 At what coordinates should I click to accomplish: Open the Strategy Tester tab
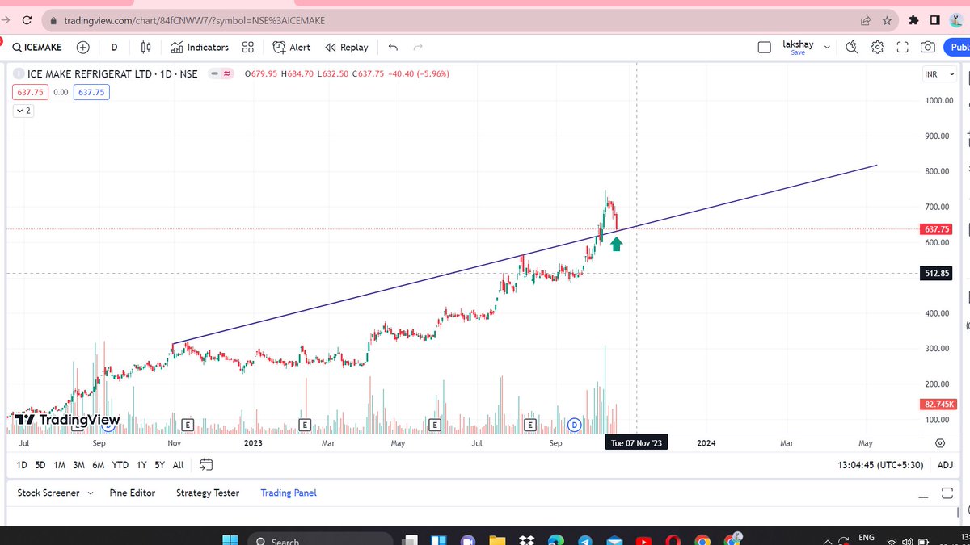click(x=208, y=493)
